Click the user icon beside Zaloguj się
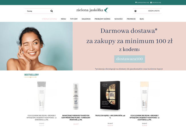 tap(151, 2)
